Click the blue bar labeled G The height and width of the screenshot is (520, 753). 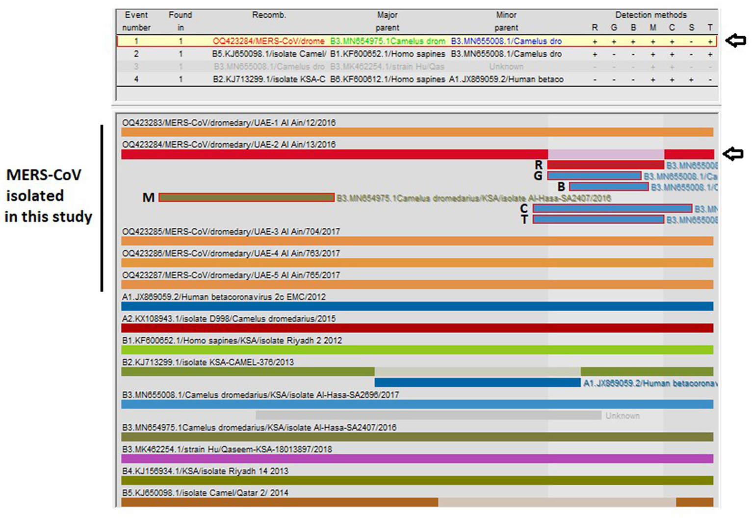pyautogui.click(x=594, y=176)
